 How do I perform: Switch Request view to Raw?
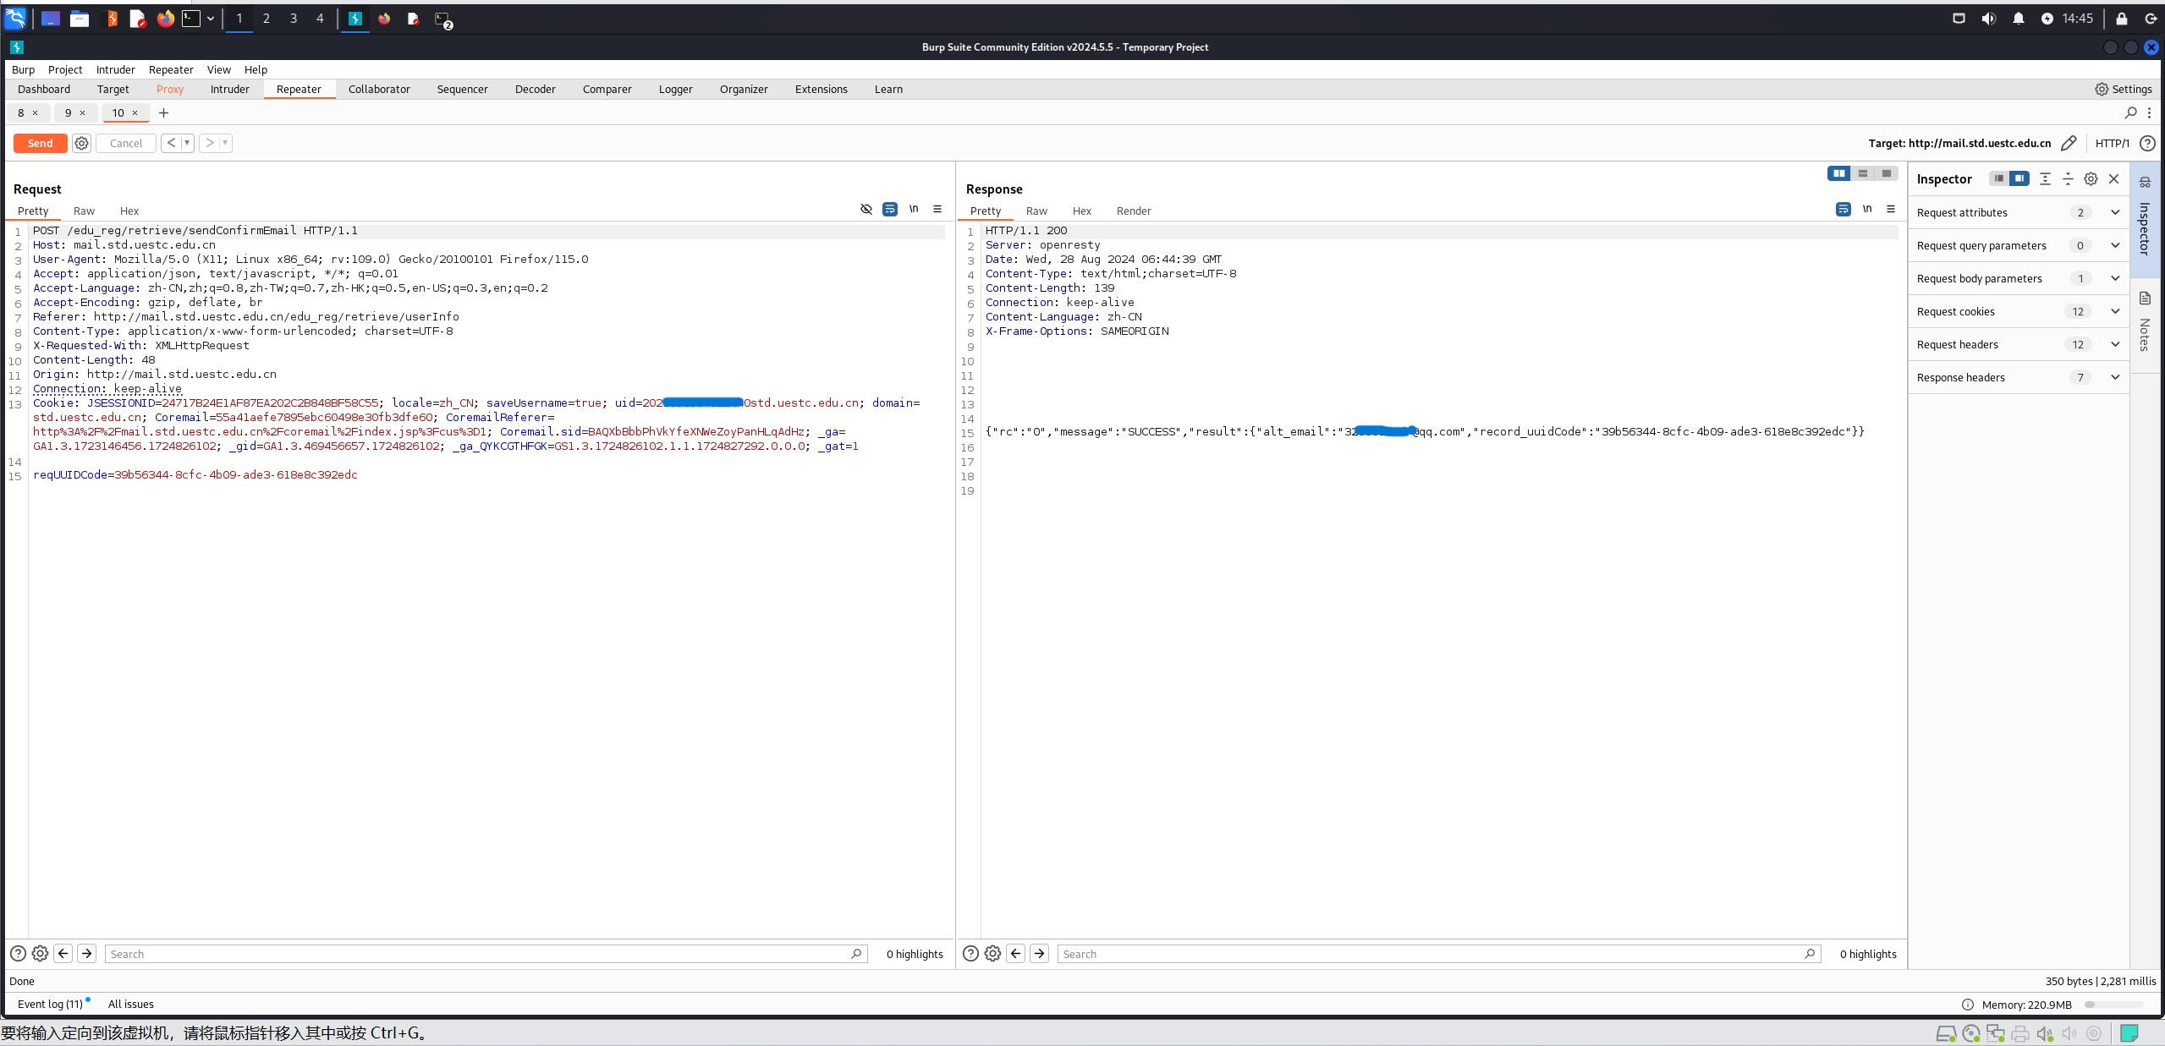(x=84, y=211)
